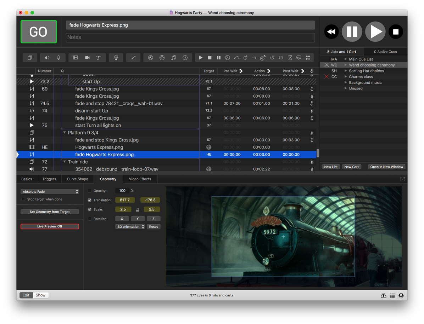Add a Disarm cue from the toolbar
Screen dimensions: 424x324
tap(281, 58)
